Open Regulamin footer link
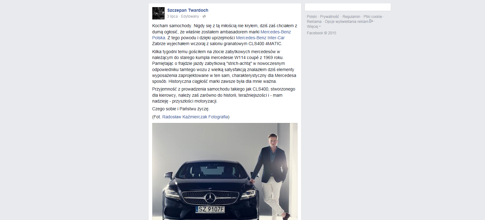 tap(351, 17)
